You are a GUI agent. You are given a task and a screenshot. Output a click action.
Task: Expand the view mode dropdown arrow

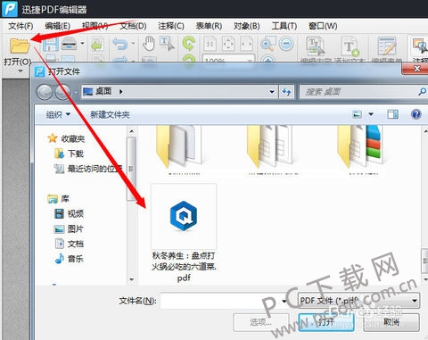pyautogui.click(x=371, y=114)
